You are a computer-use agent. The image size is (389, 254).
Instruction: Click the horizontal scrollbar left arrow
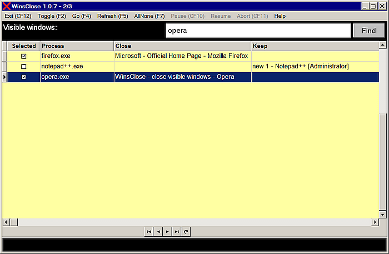pos(6,222)
